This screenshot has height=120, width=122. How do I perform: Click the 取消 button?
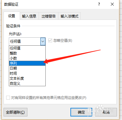click(x=106, y=112)
